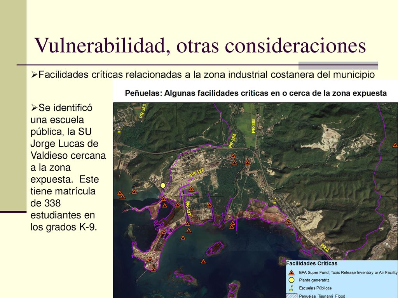Click the words 'Se identificó' in side paragraph
Image resolution: width=398 pixels, height=298 pixels.
65,108
